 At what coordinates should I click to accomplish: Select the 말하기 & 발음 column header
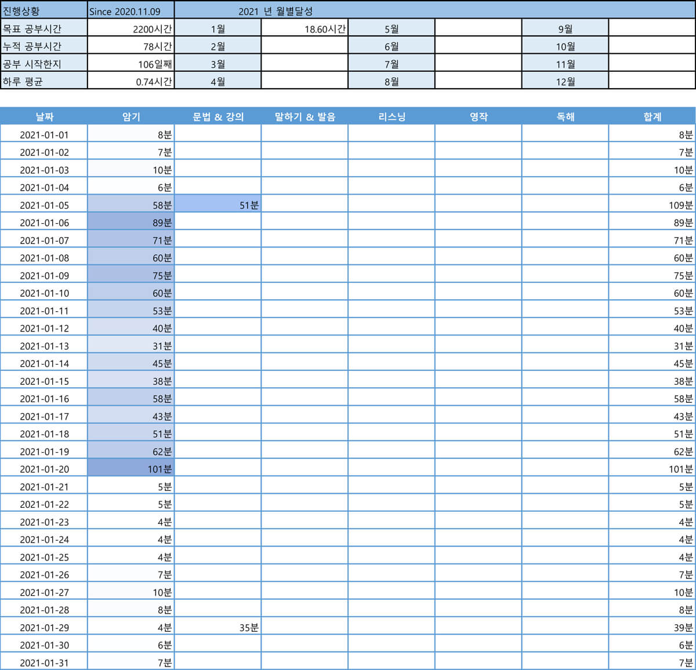[304, 116]
